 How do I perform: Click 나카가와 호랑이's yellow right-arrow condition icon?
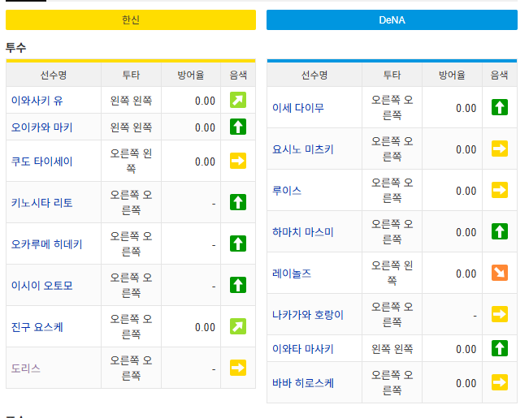(x=500, y=314)
